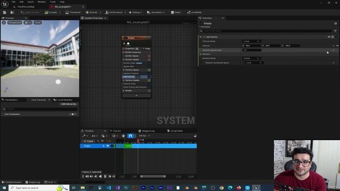Toggle Solve Forces and Velocity checkbox
Image resolution: width=340 pixels, height=191 pixels.
click(149, 87)
